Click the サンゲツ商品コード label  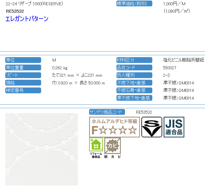(x=107, y=112)
